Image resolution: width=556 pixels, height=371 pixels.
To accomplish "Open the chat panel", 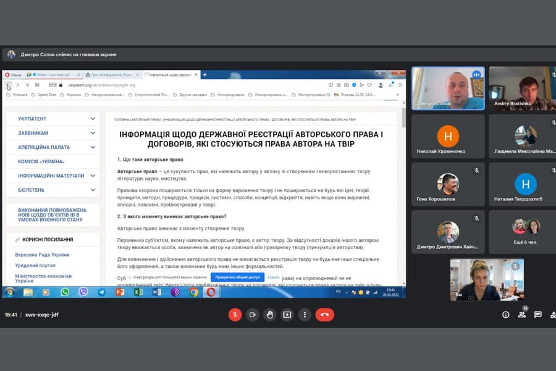I will point(538,315).
